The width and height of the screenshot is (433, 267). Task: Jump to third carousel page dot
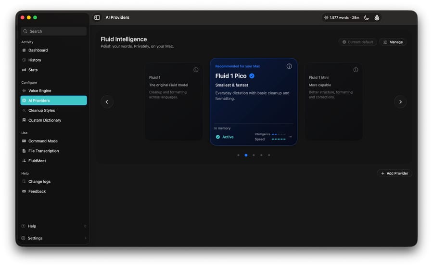tap(254, 155)
